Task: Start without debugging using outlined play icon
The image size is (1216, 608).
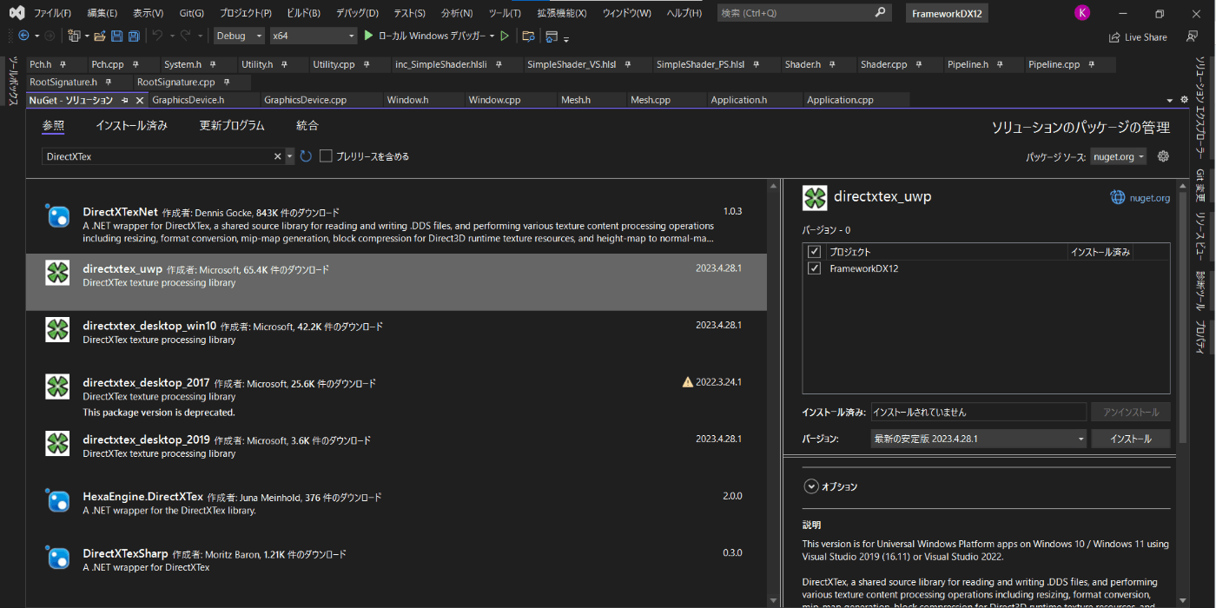Action: tap(505, 36)
